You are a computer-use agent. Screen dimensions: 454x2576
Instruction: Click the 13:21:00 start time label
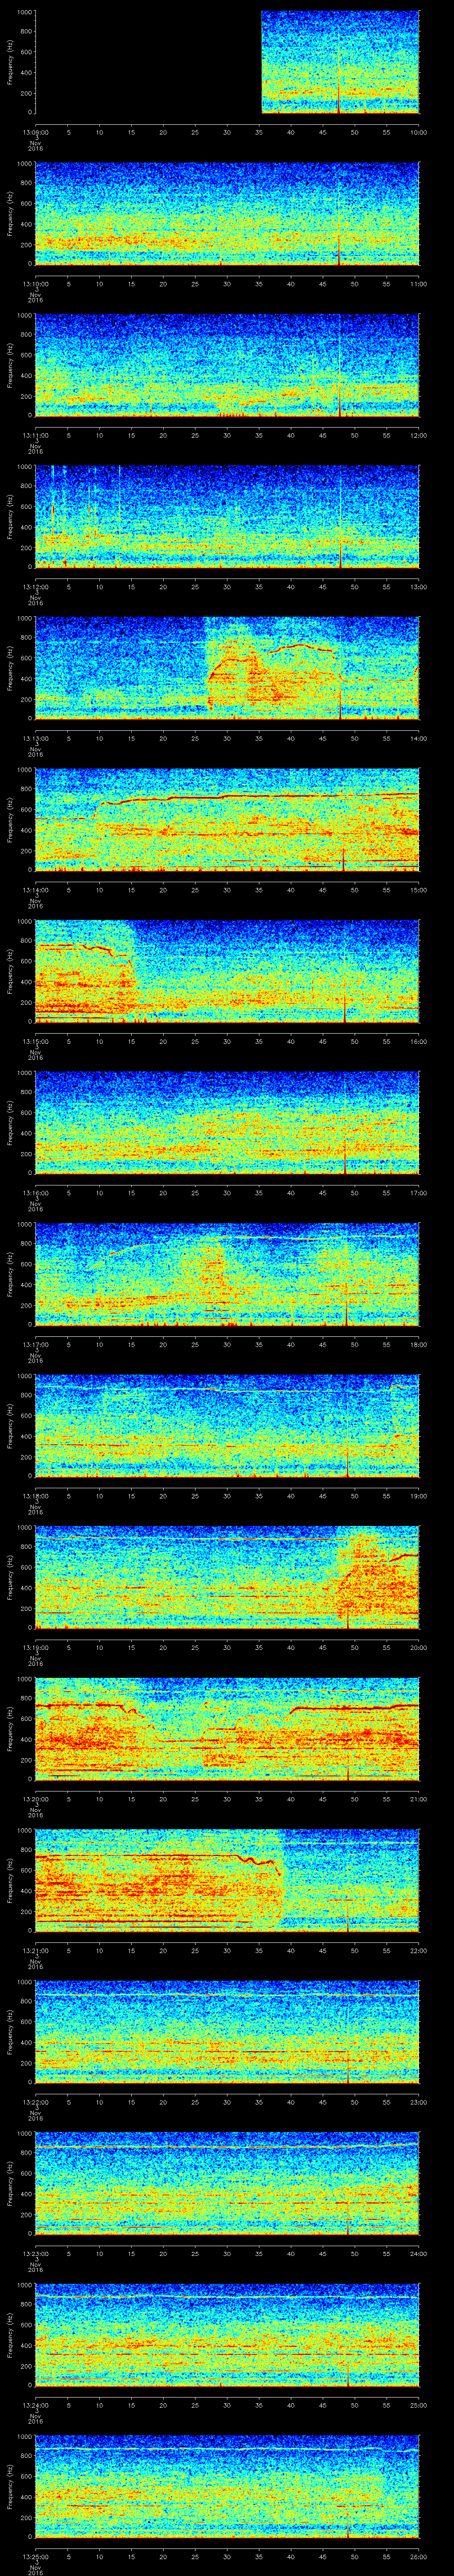coord(35,1951)
